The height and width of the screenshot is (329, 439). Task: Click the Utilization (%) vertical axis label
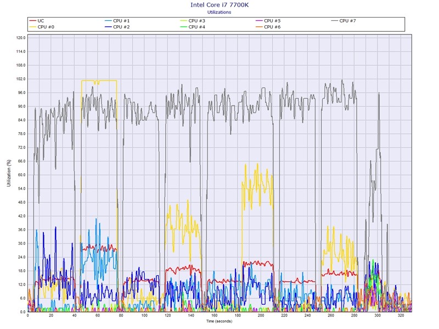[8, 174]
